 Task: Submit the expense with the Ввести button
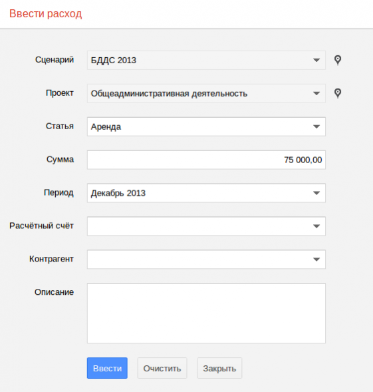(107, 368)
